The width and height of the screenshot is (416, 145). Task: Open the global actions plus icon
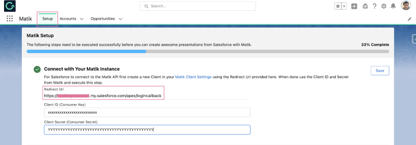pos(354,6)
